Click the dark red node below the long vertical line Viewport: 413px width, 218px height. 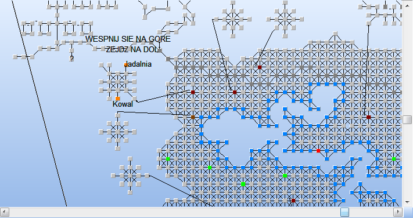pos(368,117)
